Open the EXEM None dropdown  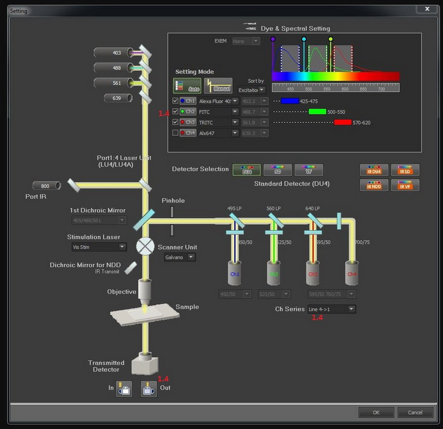click(246, 41)
